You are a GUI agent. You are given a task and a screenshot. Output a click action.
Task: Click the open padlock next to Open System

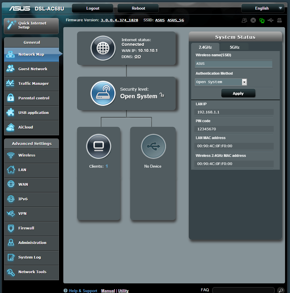[162, 95]
